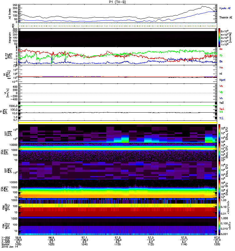Viewport: 235px width, 251px height.
Task: Click the green Viy velocity legend label
Action: [222, 92]
